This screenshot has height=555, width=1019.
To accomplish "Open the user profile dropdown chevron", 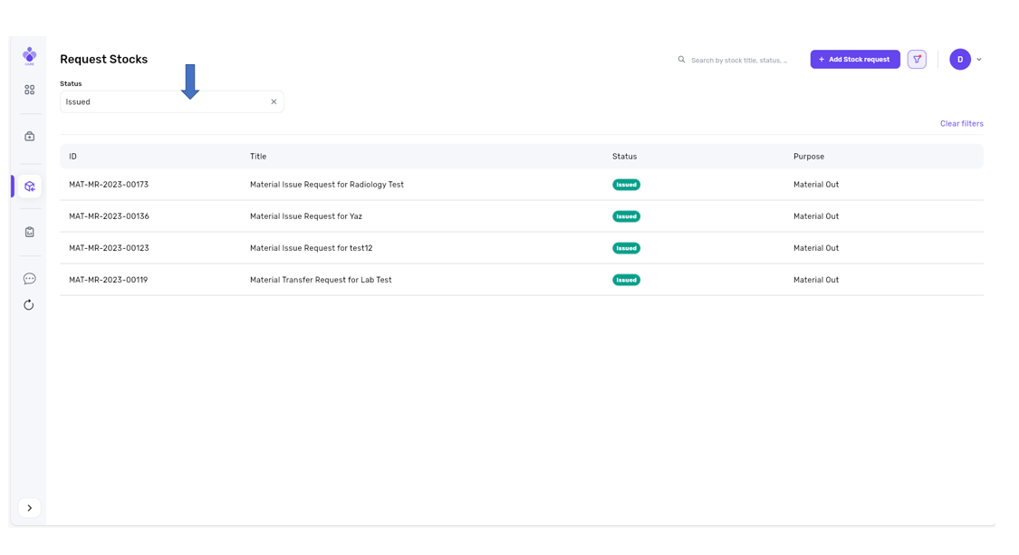I will click(x=979, y=60).
